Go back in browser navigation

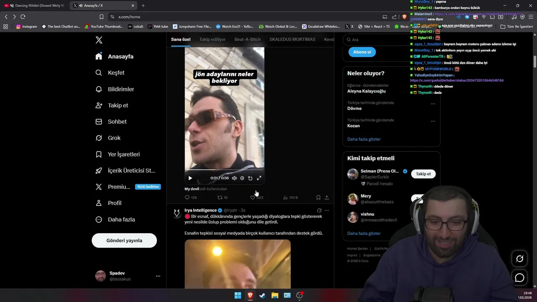6,17
